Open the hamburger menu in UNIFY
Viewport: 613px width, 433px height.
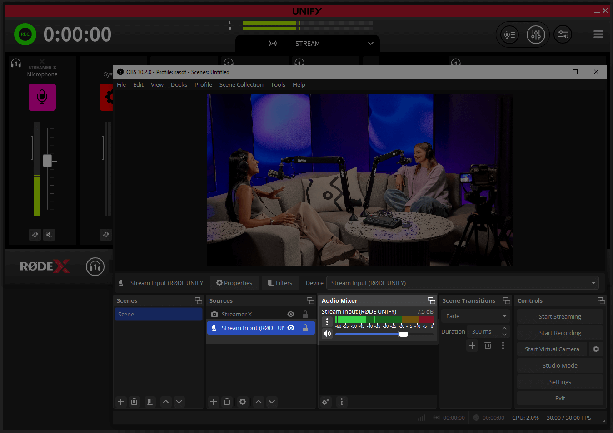(598, 34)
